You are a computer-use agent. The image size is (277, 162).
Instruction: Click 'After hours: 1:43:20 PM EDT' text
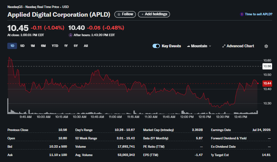tap(94, 35)
